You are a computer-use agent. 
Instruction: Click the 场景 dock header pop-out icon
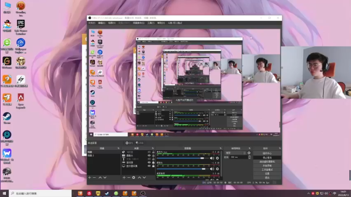pos(118,148)
